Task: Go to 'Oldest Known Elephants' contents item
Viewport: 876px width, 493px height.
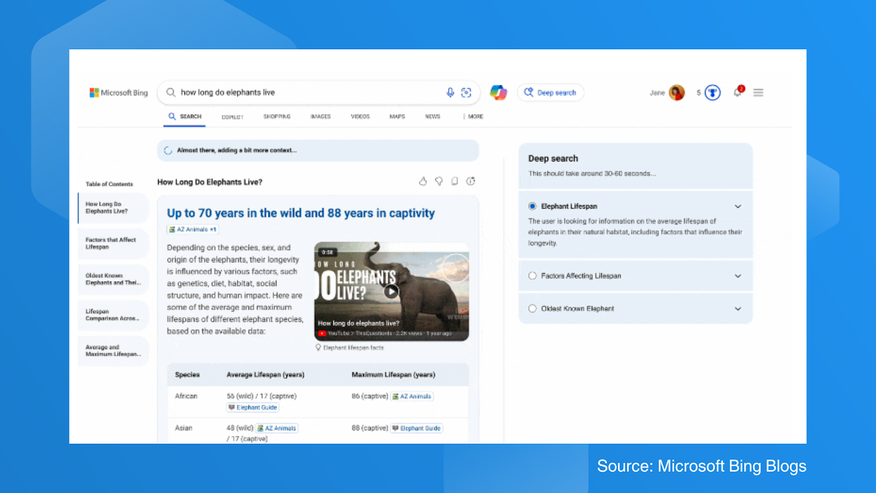Action: click(x=113, y=279)
